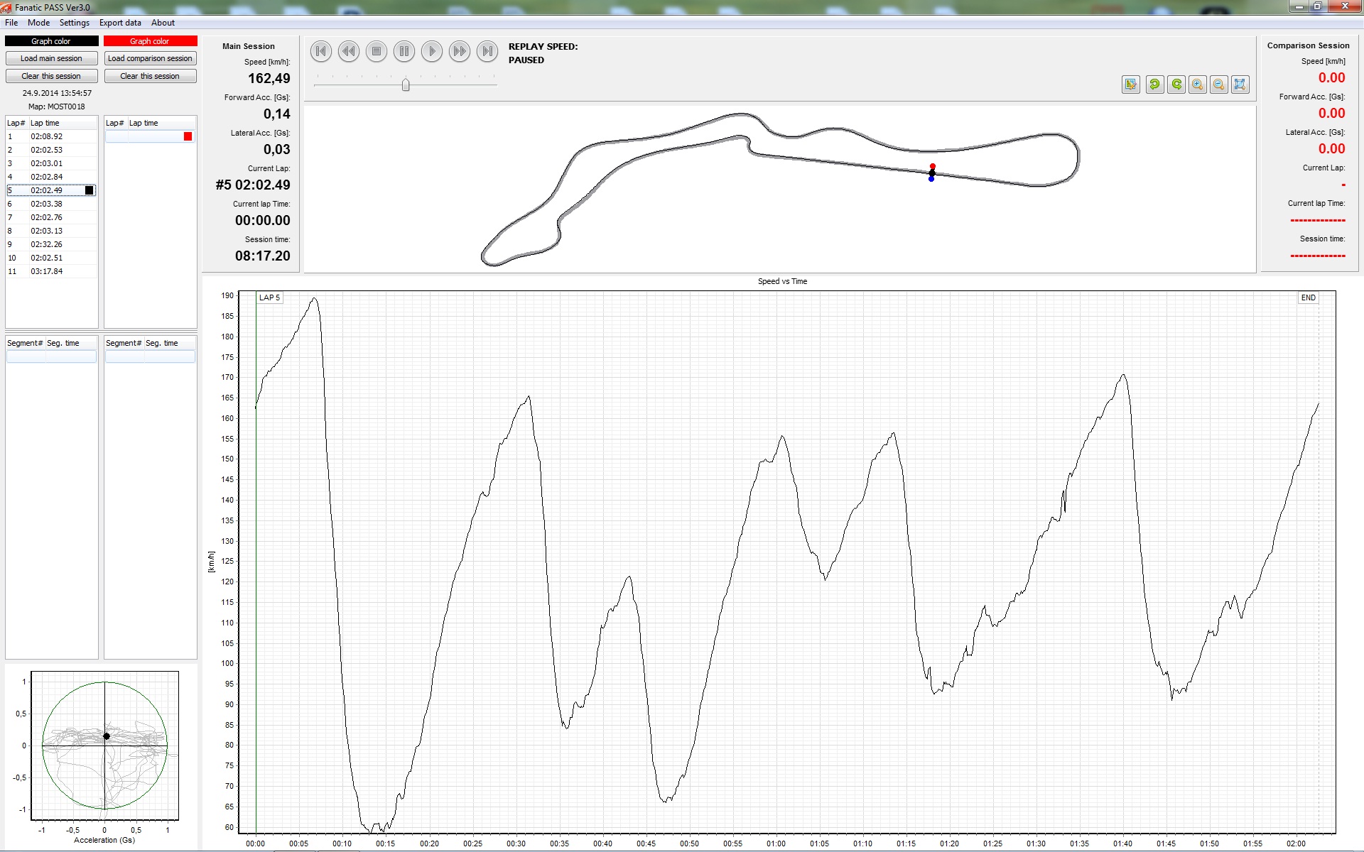1364x852 pixels.
Task: Stop the replay playback
Action: [377, 51]
